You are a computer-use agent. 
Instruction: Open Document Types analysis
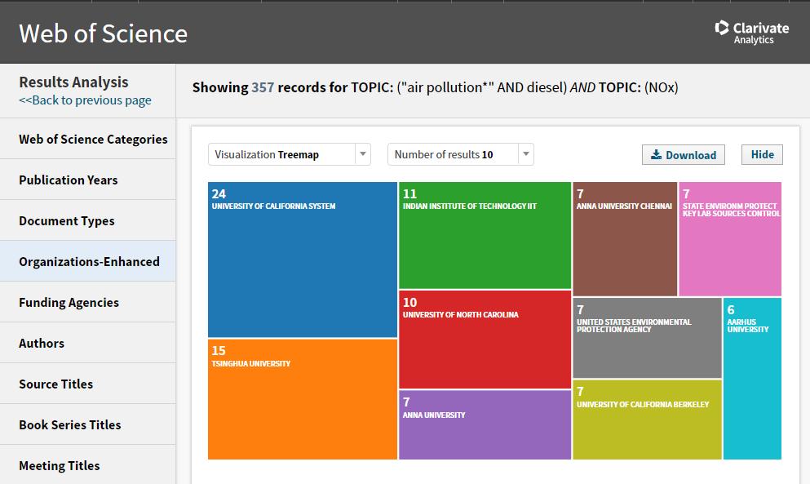click(88, 221)
